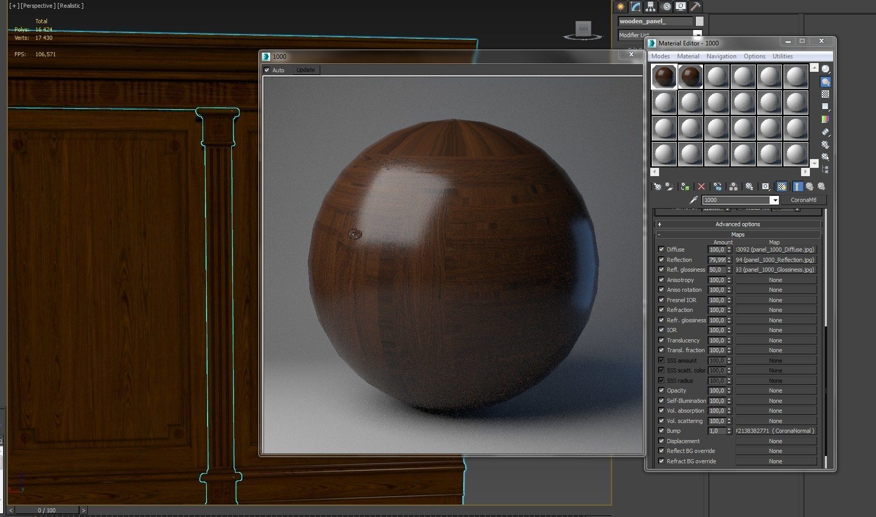876x517 pixels.
Task: Click the wooden_panel_ object color swatch
Action: point(699,21)
